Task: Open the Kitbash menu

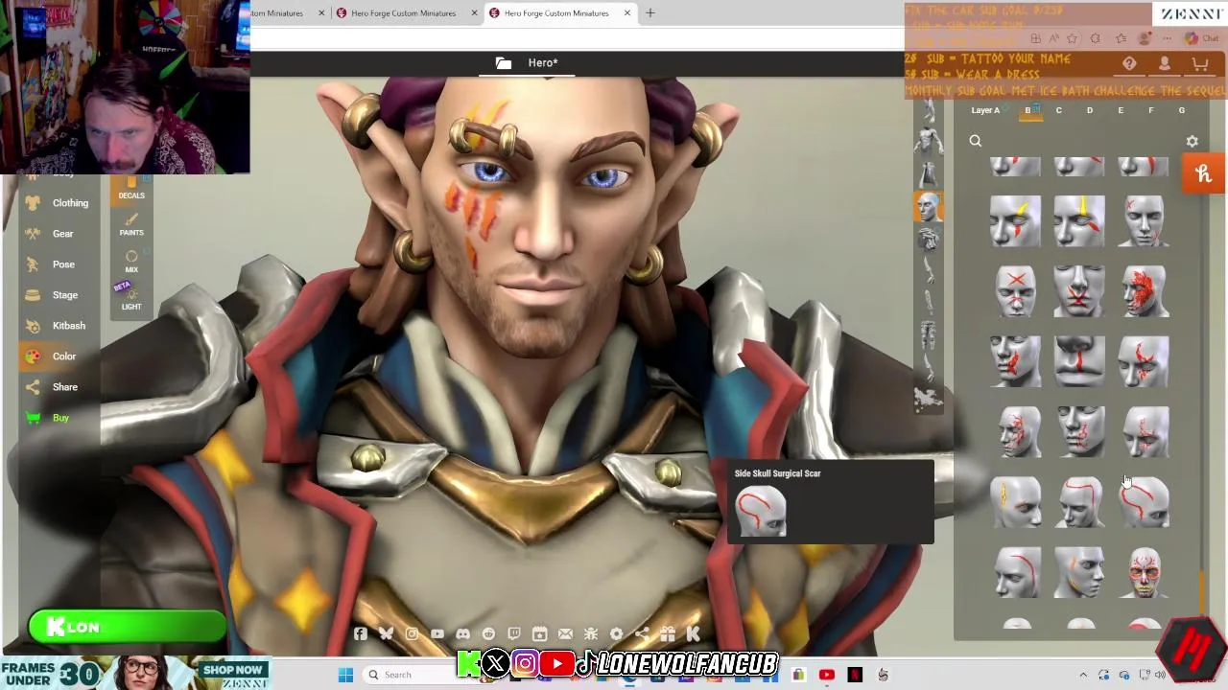Action: tap(56, 326)
